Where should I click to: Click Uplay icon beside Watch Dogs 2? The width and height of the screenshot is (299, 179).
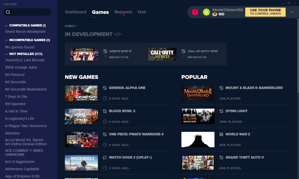coord(105,158)
